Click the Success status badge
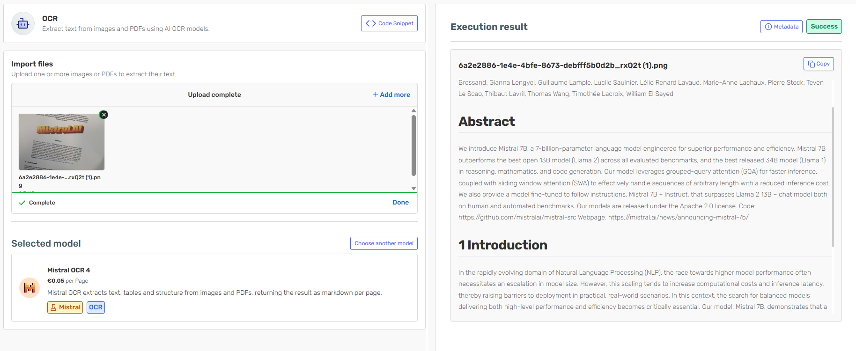This screenshot has width=856, height=351. (824, 27)
